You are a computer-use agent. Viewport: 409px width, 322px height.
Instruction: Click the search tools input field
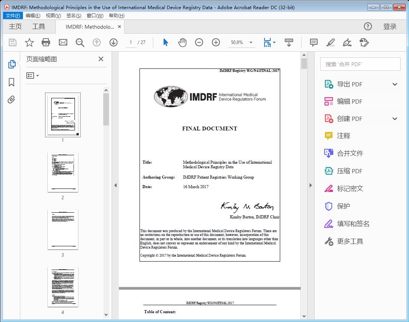pyautogui.click(x=360, y=64)
